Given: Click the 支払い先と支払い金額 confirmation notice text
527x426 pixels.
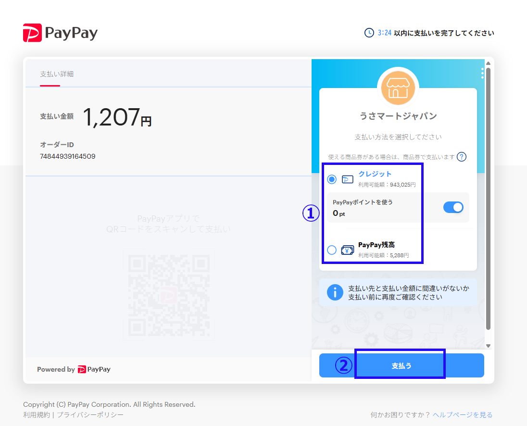Looking at the screenshot, I should pyautogui.click(x=408, y=293).
